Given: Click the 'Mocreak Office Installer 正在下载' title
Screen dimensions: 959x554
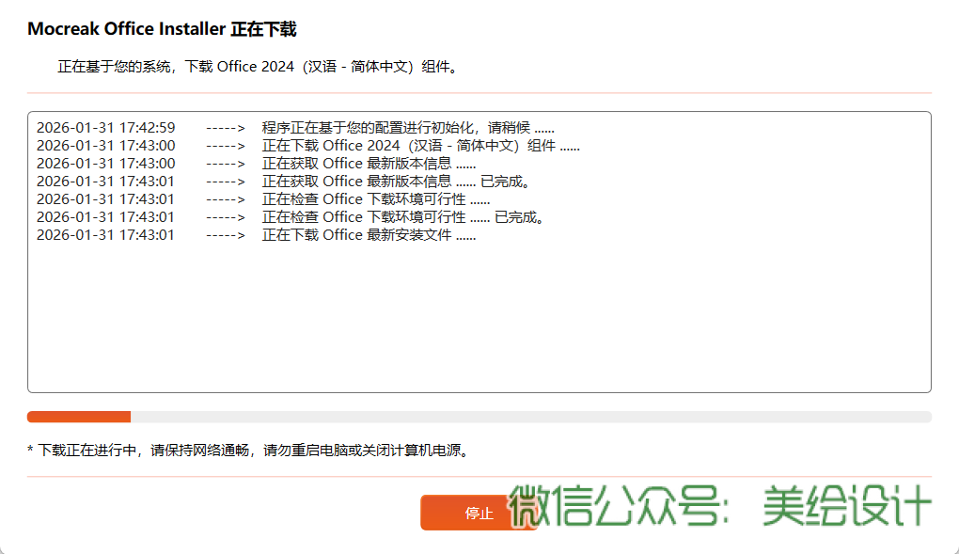Looking at the screenshot, I should pyautogui.click(x=162, y=29).
